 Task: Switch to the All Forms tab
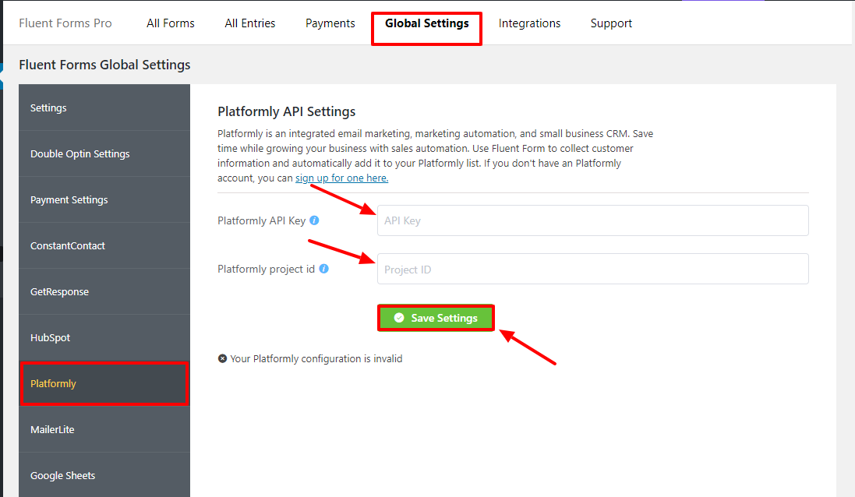[x=171, y=23]
